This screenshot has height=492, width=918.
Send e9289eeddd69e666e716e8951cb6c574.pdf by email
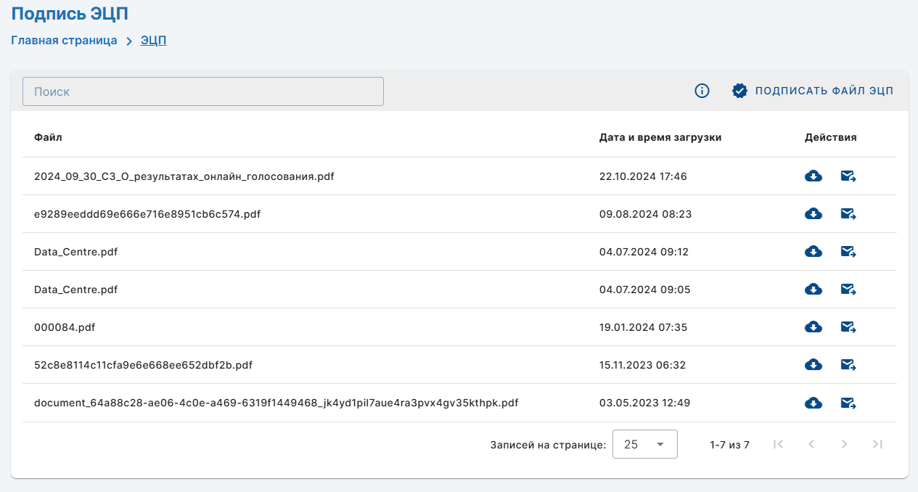(848, 214)
